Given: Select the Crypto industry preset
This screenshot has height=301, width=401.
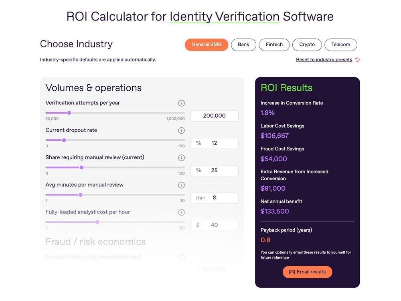Looking at the screenshot, I should coord(307,45).
